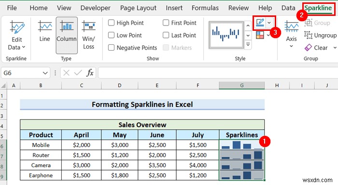The height and width of the screenshot is (185, 338).
Task: Open the Formulas tab
Action: (205, 8)
